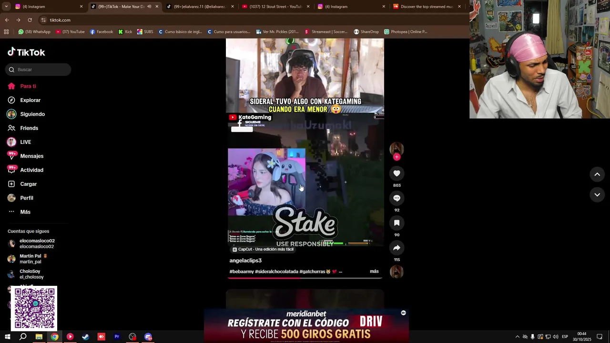610x343 pixels.
Task: Open the #bebaarmy hashtag
Action: 242,272
